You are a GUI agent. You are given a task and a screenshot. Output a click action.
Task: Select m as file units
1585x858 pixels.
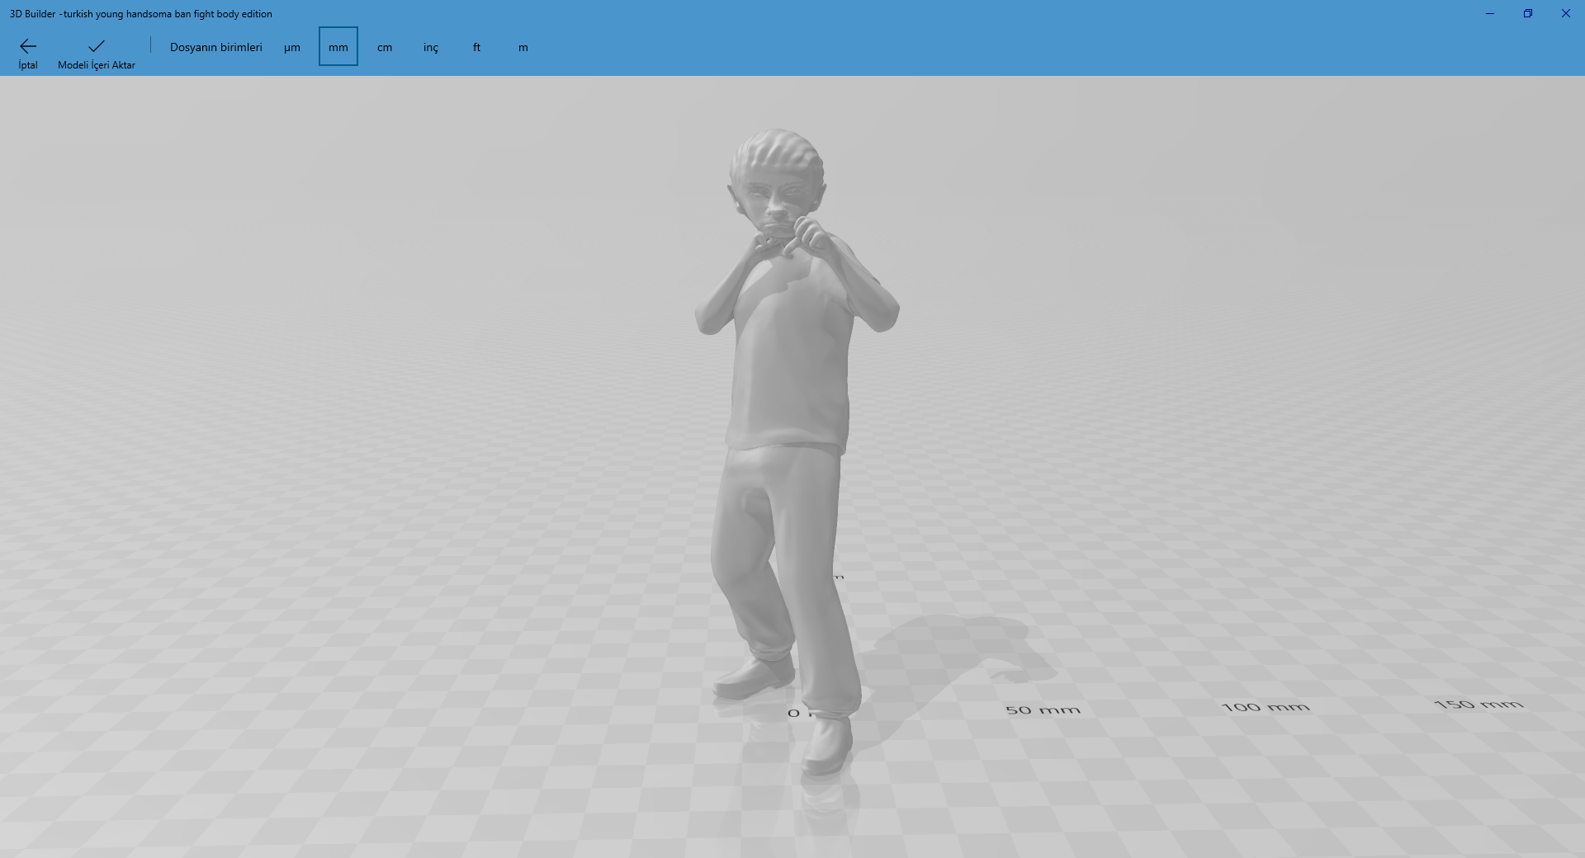[523, 47]
